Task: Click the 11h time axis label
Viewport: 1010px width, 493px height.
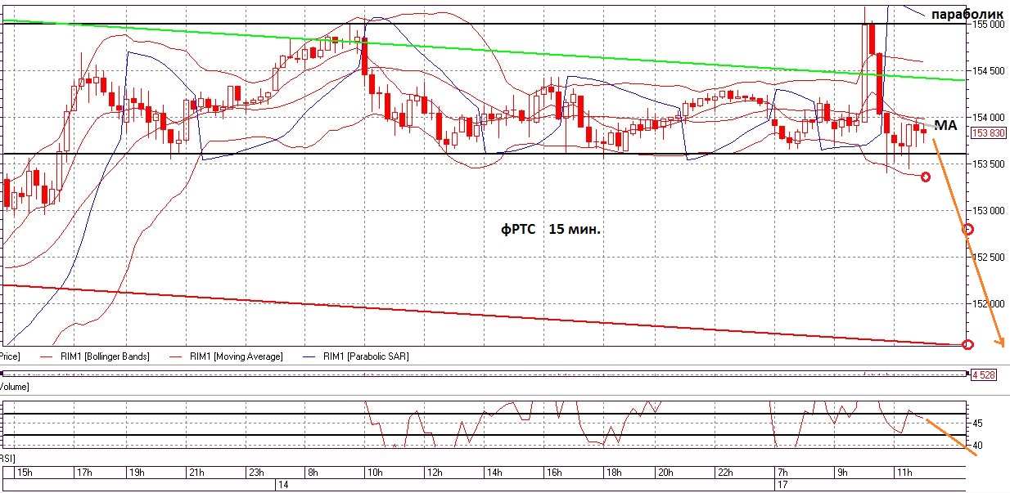Action: (x=904, y=473)
